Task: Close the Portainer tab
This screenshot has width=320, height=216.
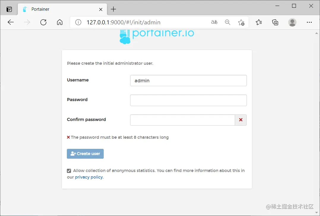Action: coord(101,10)
